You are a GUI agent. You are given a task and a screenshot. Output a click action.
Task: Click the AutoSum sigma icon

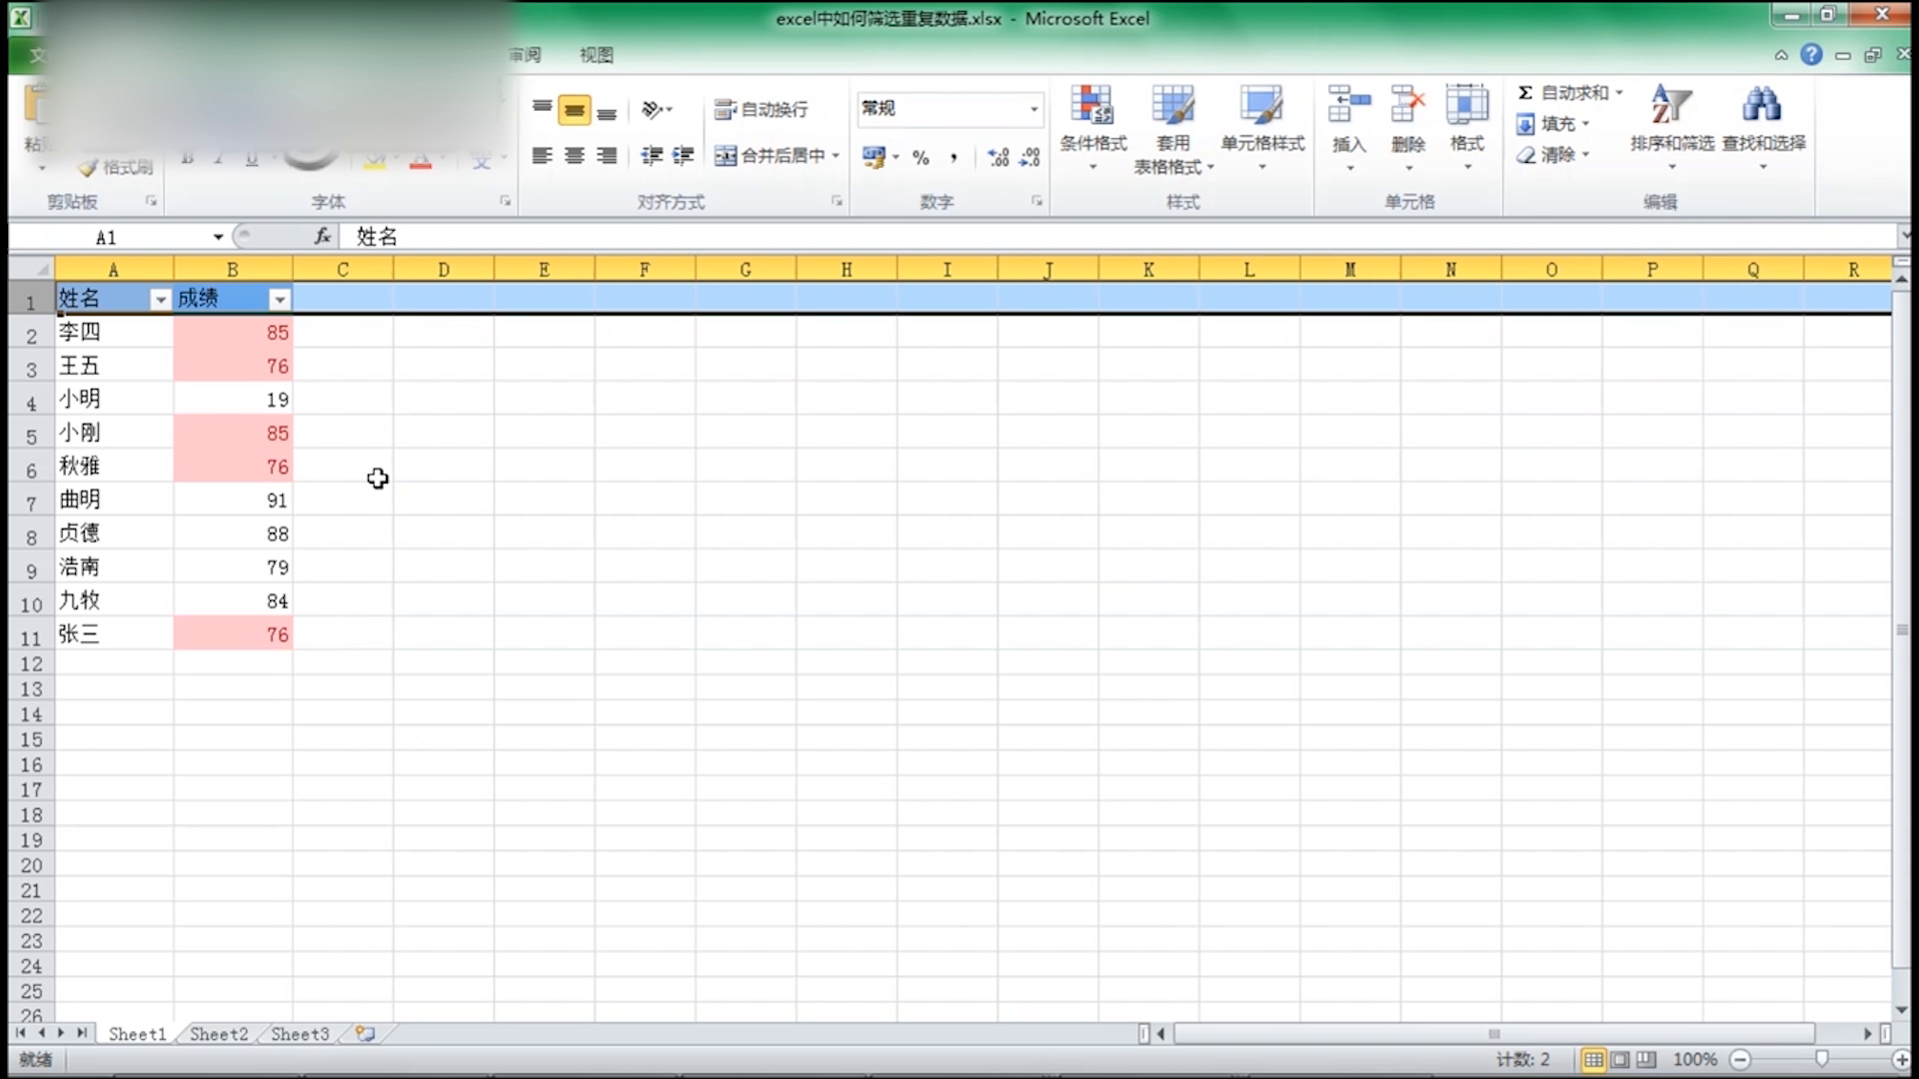1525,93
